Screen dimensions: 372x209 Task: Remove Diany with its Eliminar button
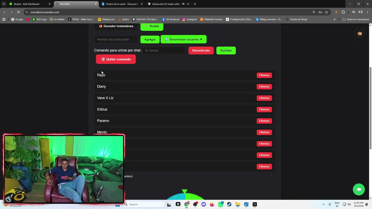point(264,87)
